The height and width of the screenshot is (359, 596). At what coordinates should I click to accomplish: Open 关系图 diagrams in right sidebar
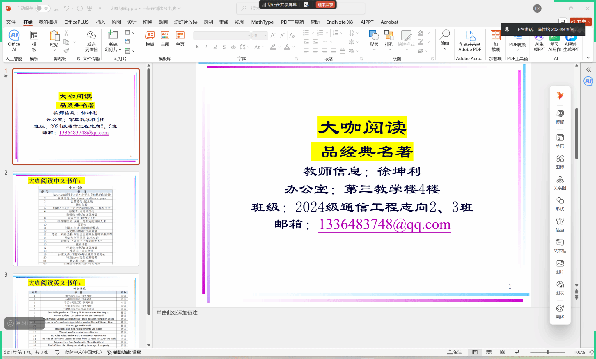(560, 183)
